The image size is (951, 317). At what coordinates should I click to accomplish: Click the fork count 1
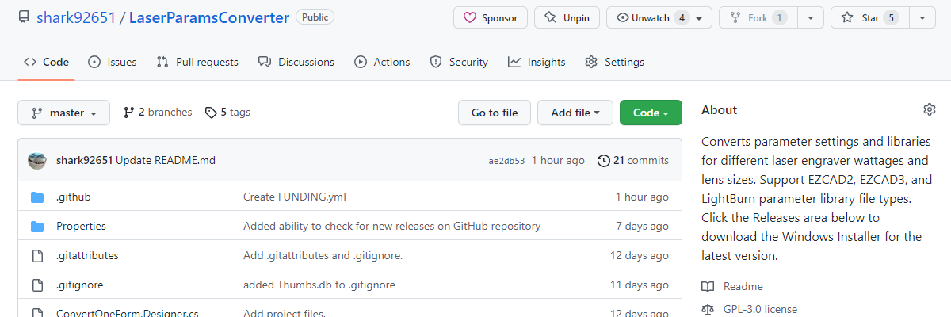pyautogui.click(x=780, y=17)
